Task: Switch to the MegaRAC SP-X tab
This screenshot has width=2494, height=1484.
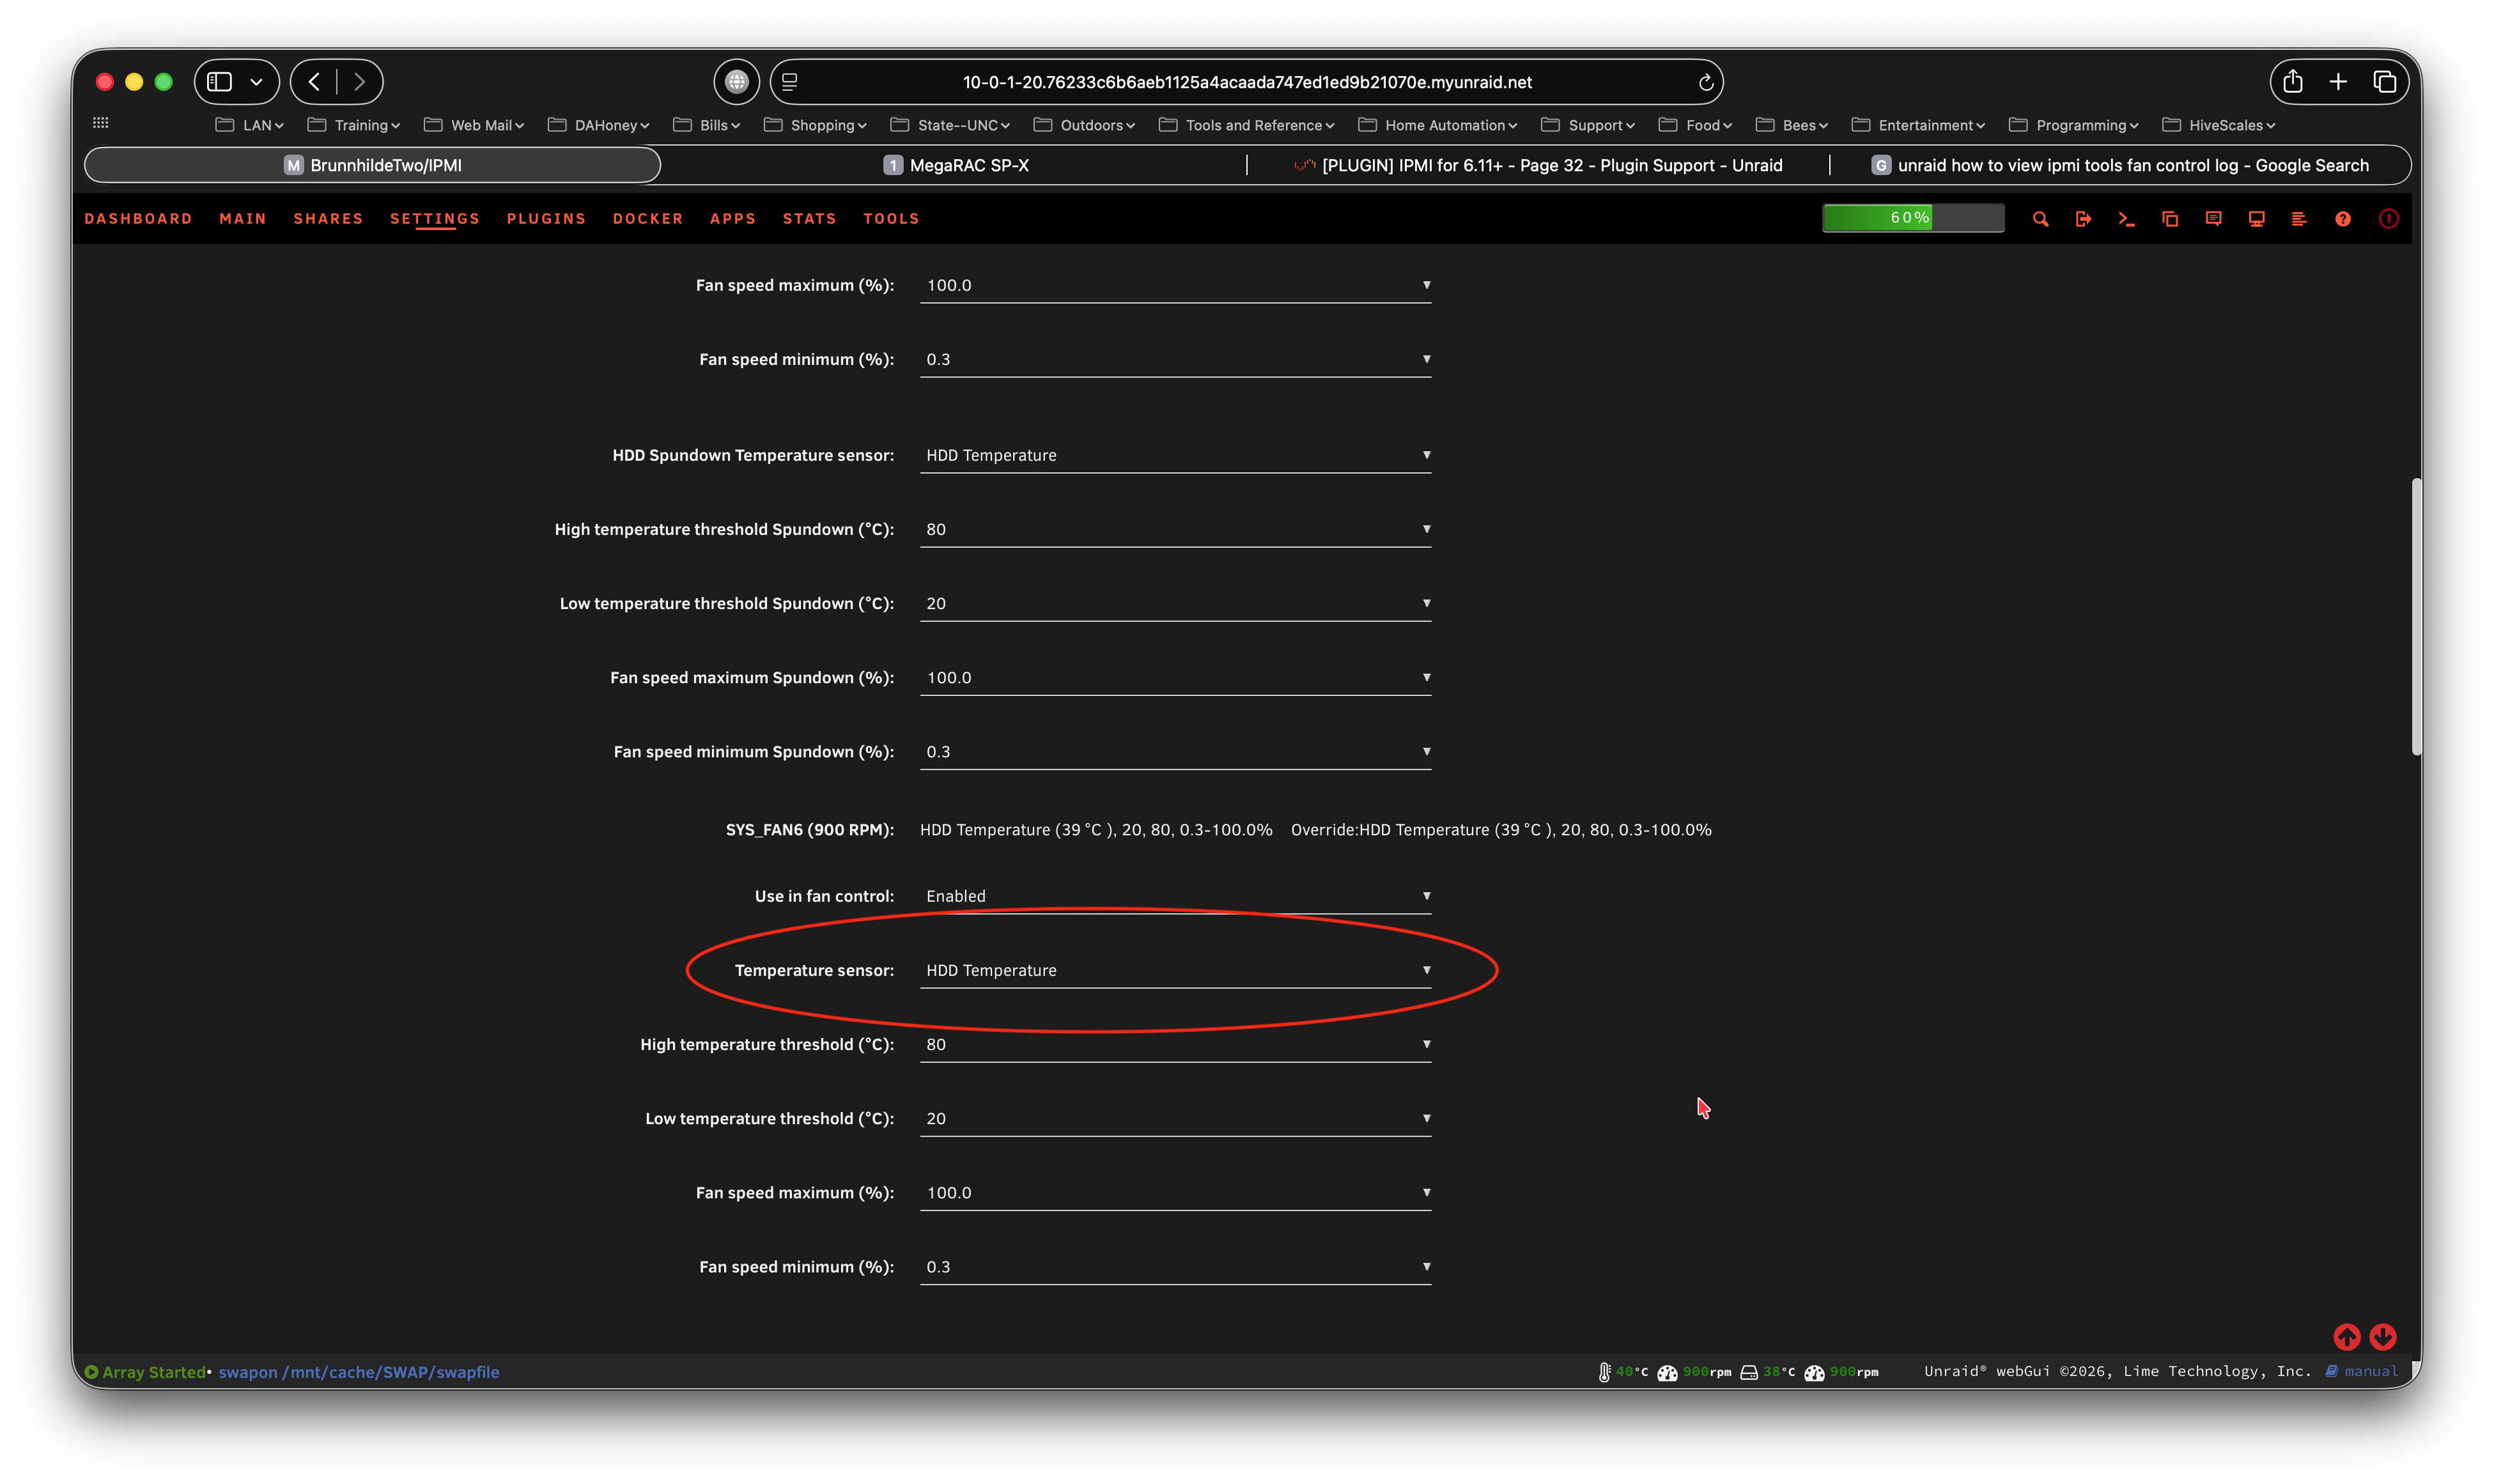Action: (956, 166)
